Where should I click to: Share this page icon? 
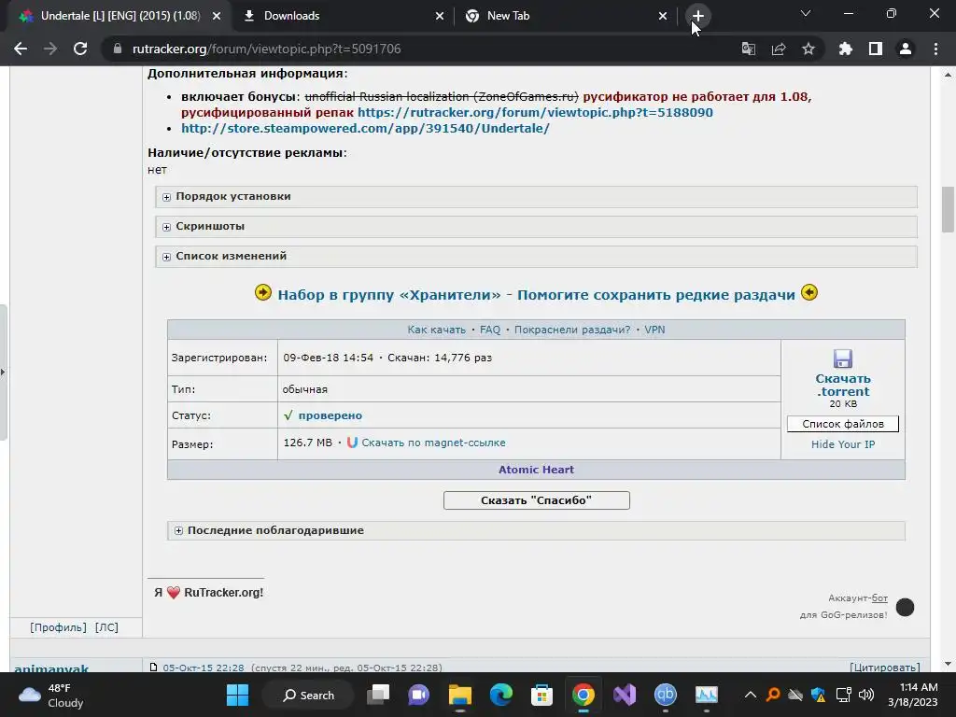(779, 49)
